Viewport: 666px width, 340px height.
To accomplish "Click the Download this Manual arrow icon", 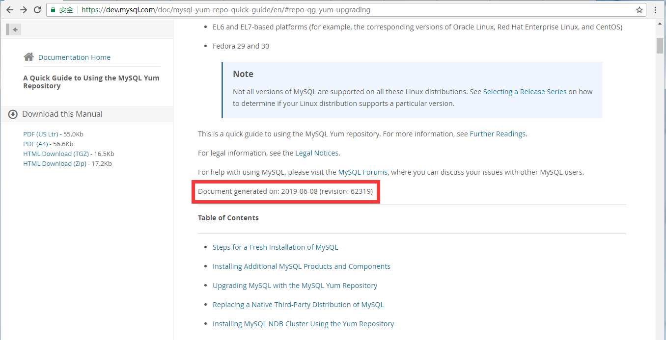I will pos(13,114).
